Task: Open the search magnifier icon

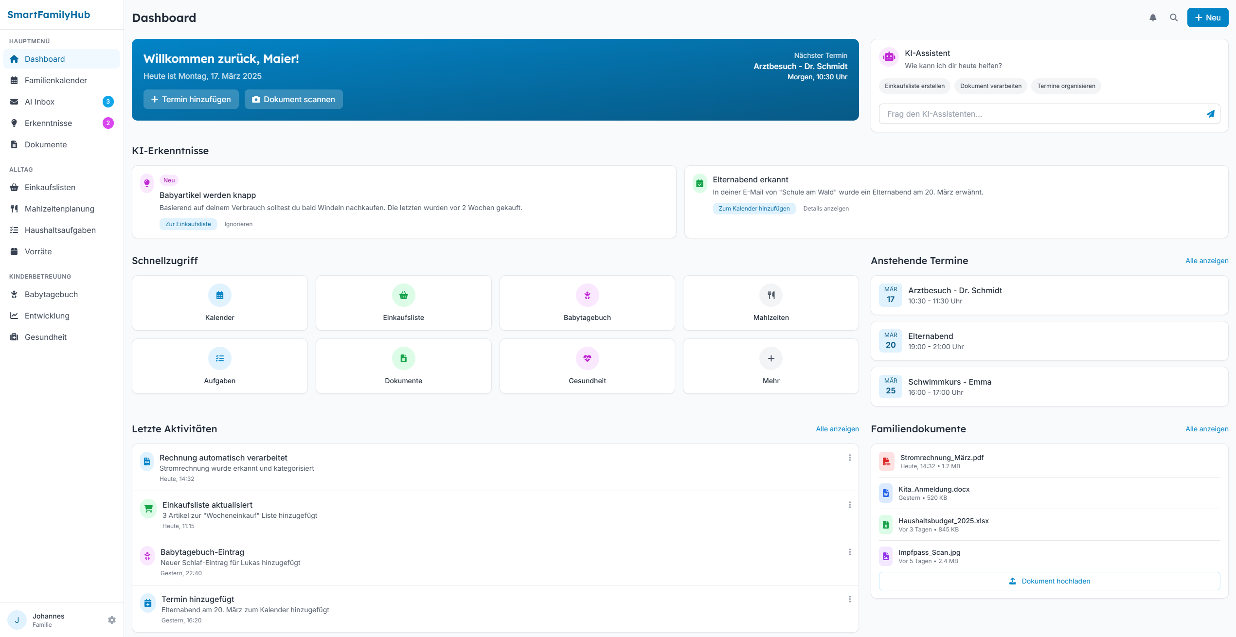Action: 1174,17
